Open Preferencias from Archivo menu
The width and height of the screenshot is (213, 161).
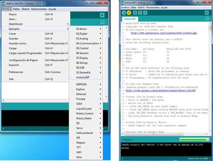(36, 72)
